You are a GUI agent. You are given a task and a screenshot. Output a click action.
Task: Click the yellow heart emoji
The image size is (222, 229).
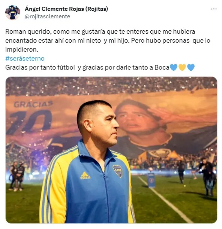click(182, 67)
